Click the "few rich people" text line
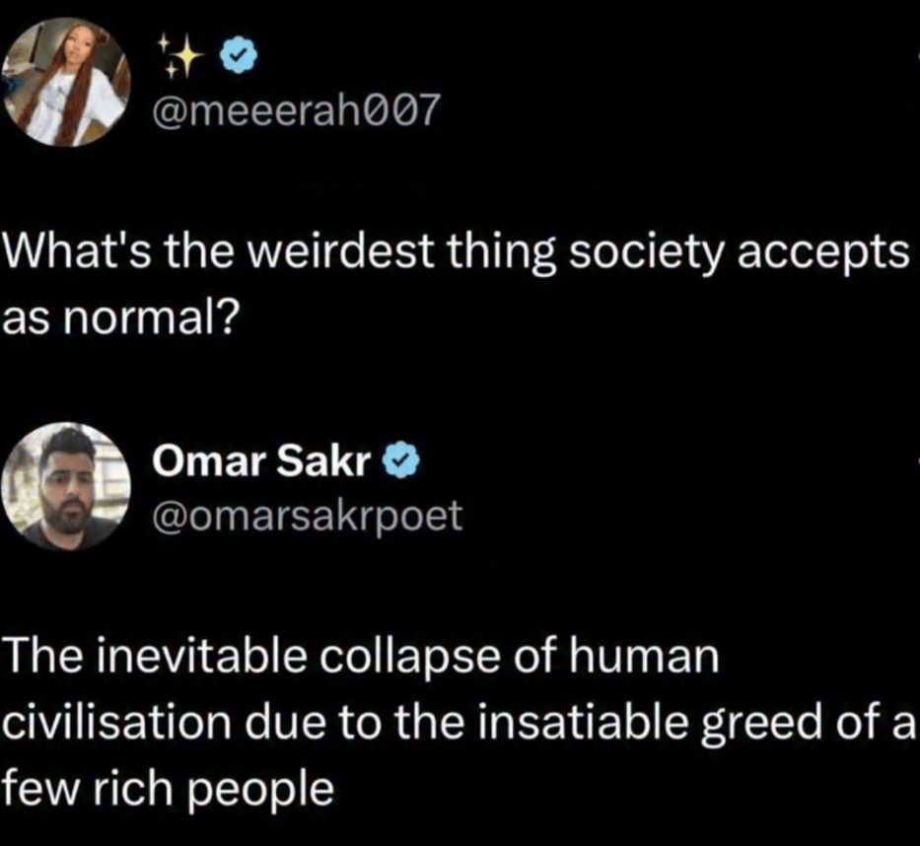Screen dimensions: 920x846 [168, 790]
